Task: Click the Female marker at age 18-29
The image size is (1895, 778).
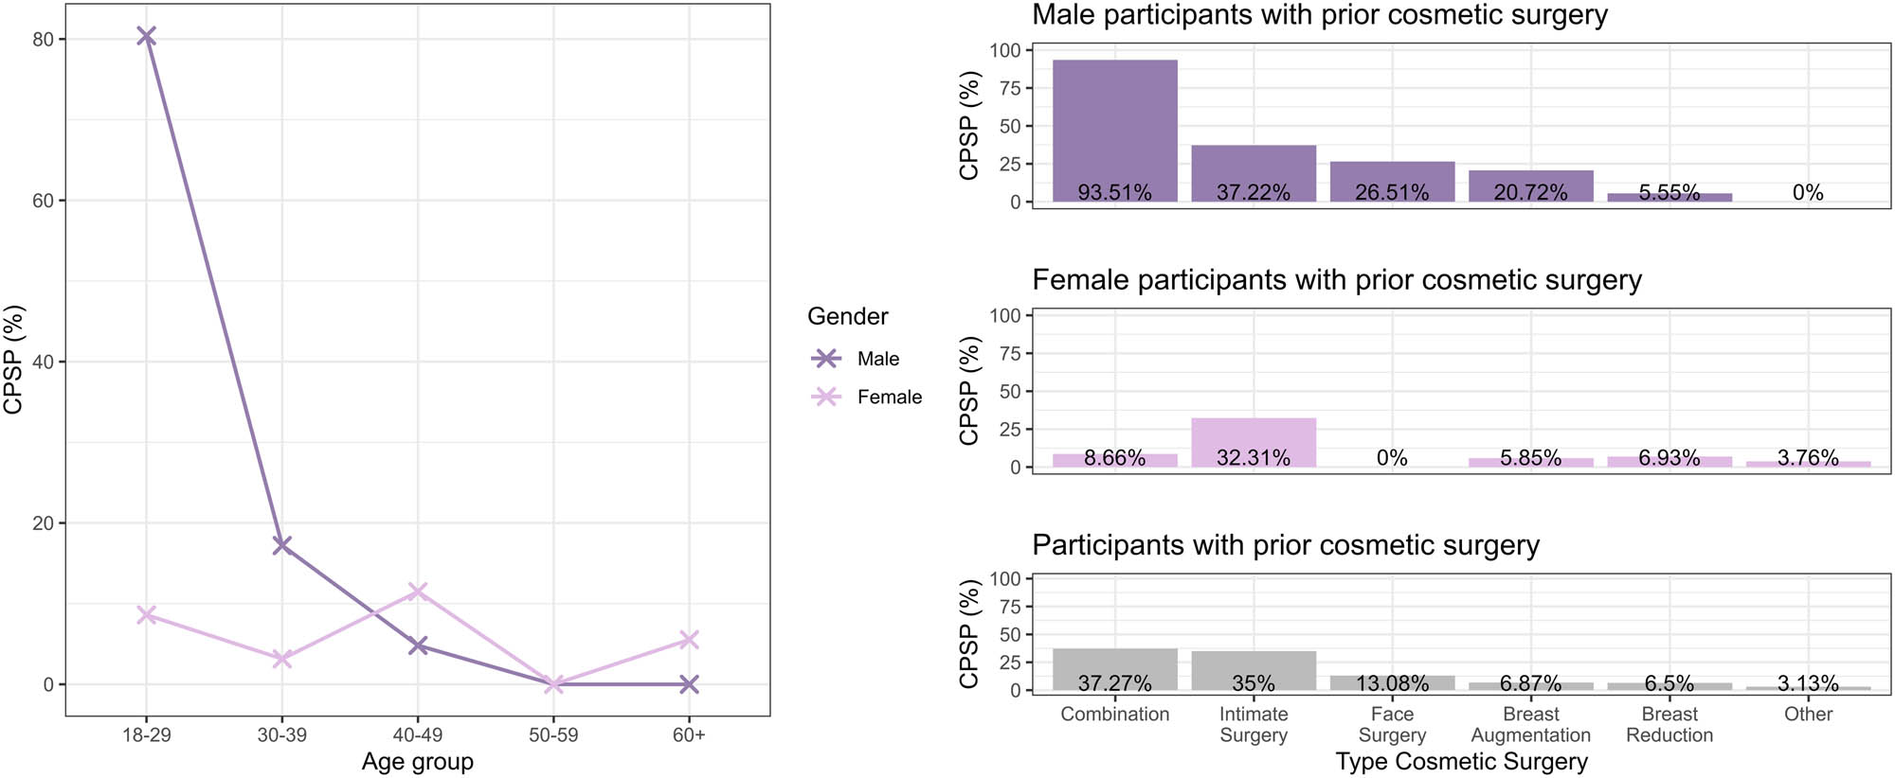Action: tap(146, 615)
